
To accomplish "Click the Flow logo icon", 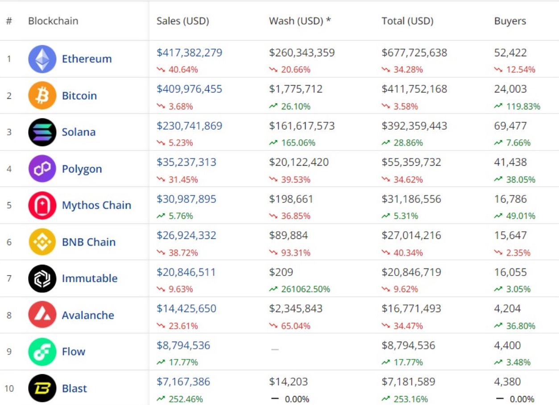I will point(42,352).
